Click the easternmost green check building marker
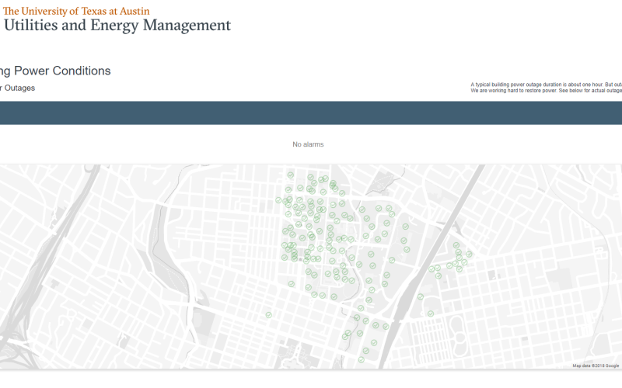 tap(470, 255)
